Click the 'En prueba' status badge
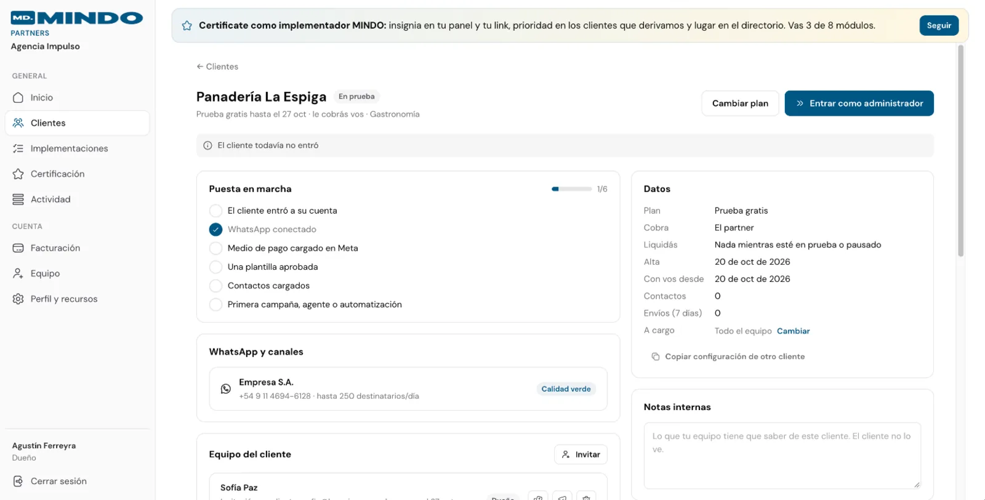The width and height of the screenshot is (985, 500). [x=356, y=97]
